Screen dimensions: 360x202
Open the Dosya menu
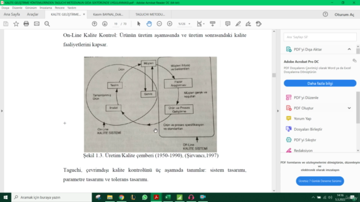[5, 8]
